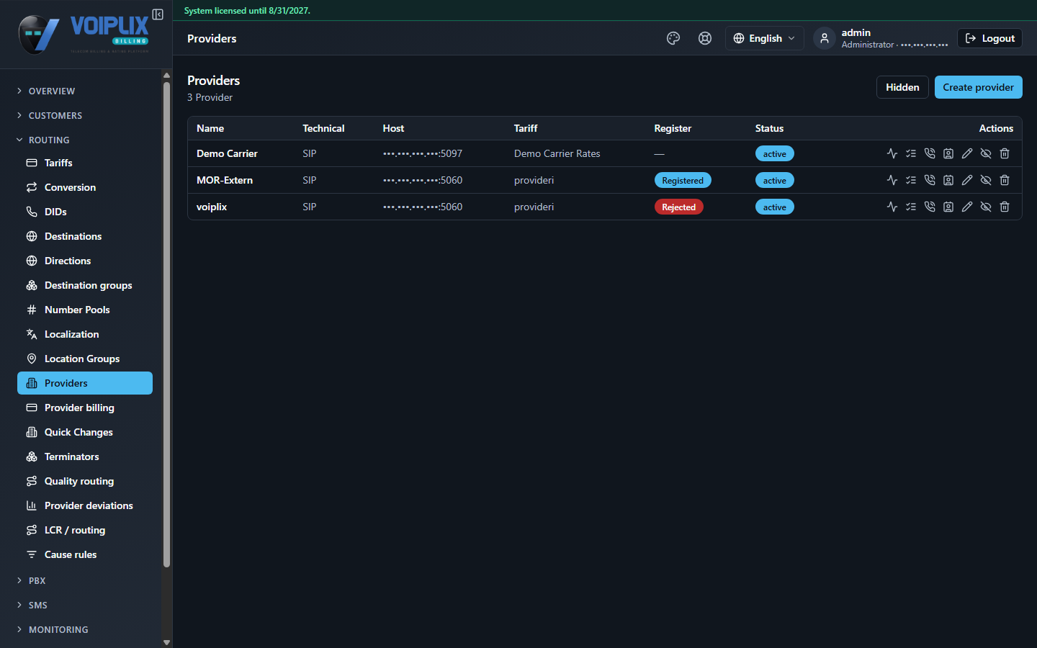Open the contact card icon for voiplix
This screenshot has width=1037, height=648.
[x=948, y=207]
